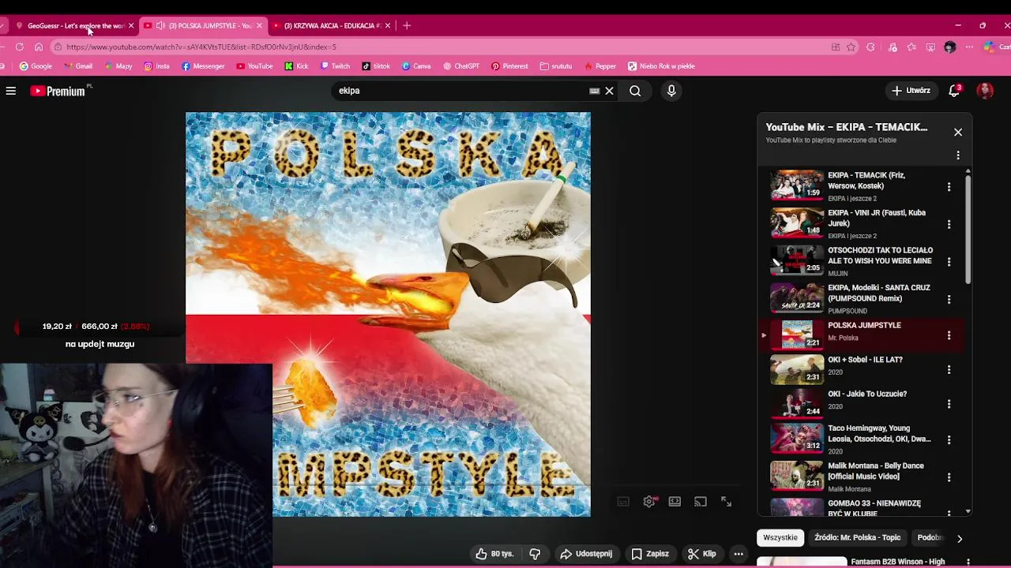Select GOMBAO 33 - NIENAWIDZĘ BYĆ W KLUBIE
The image size is (1011, 568).
874,508
